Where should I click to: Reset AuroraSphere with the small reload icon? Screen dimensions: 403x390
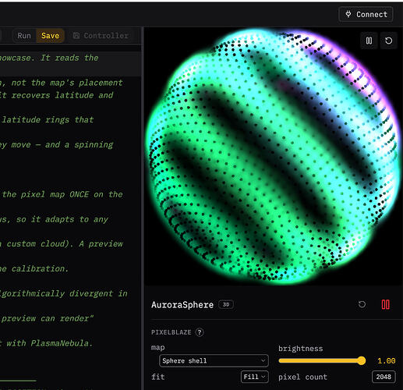click(x=362, y=304)
